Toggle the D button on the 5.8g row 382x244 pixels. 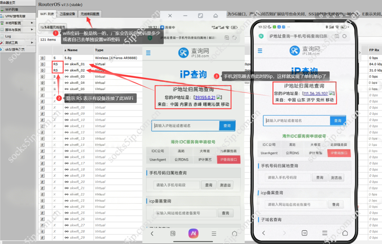point(42,58)
